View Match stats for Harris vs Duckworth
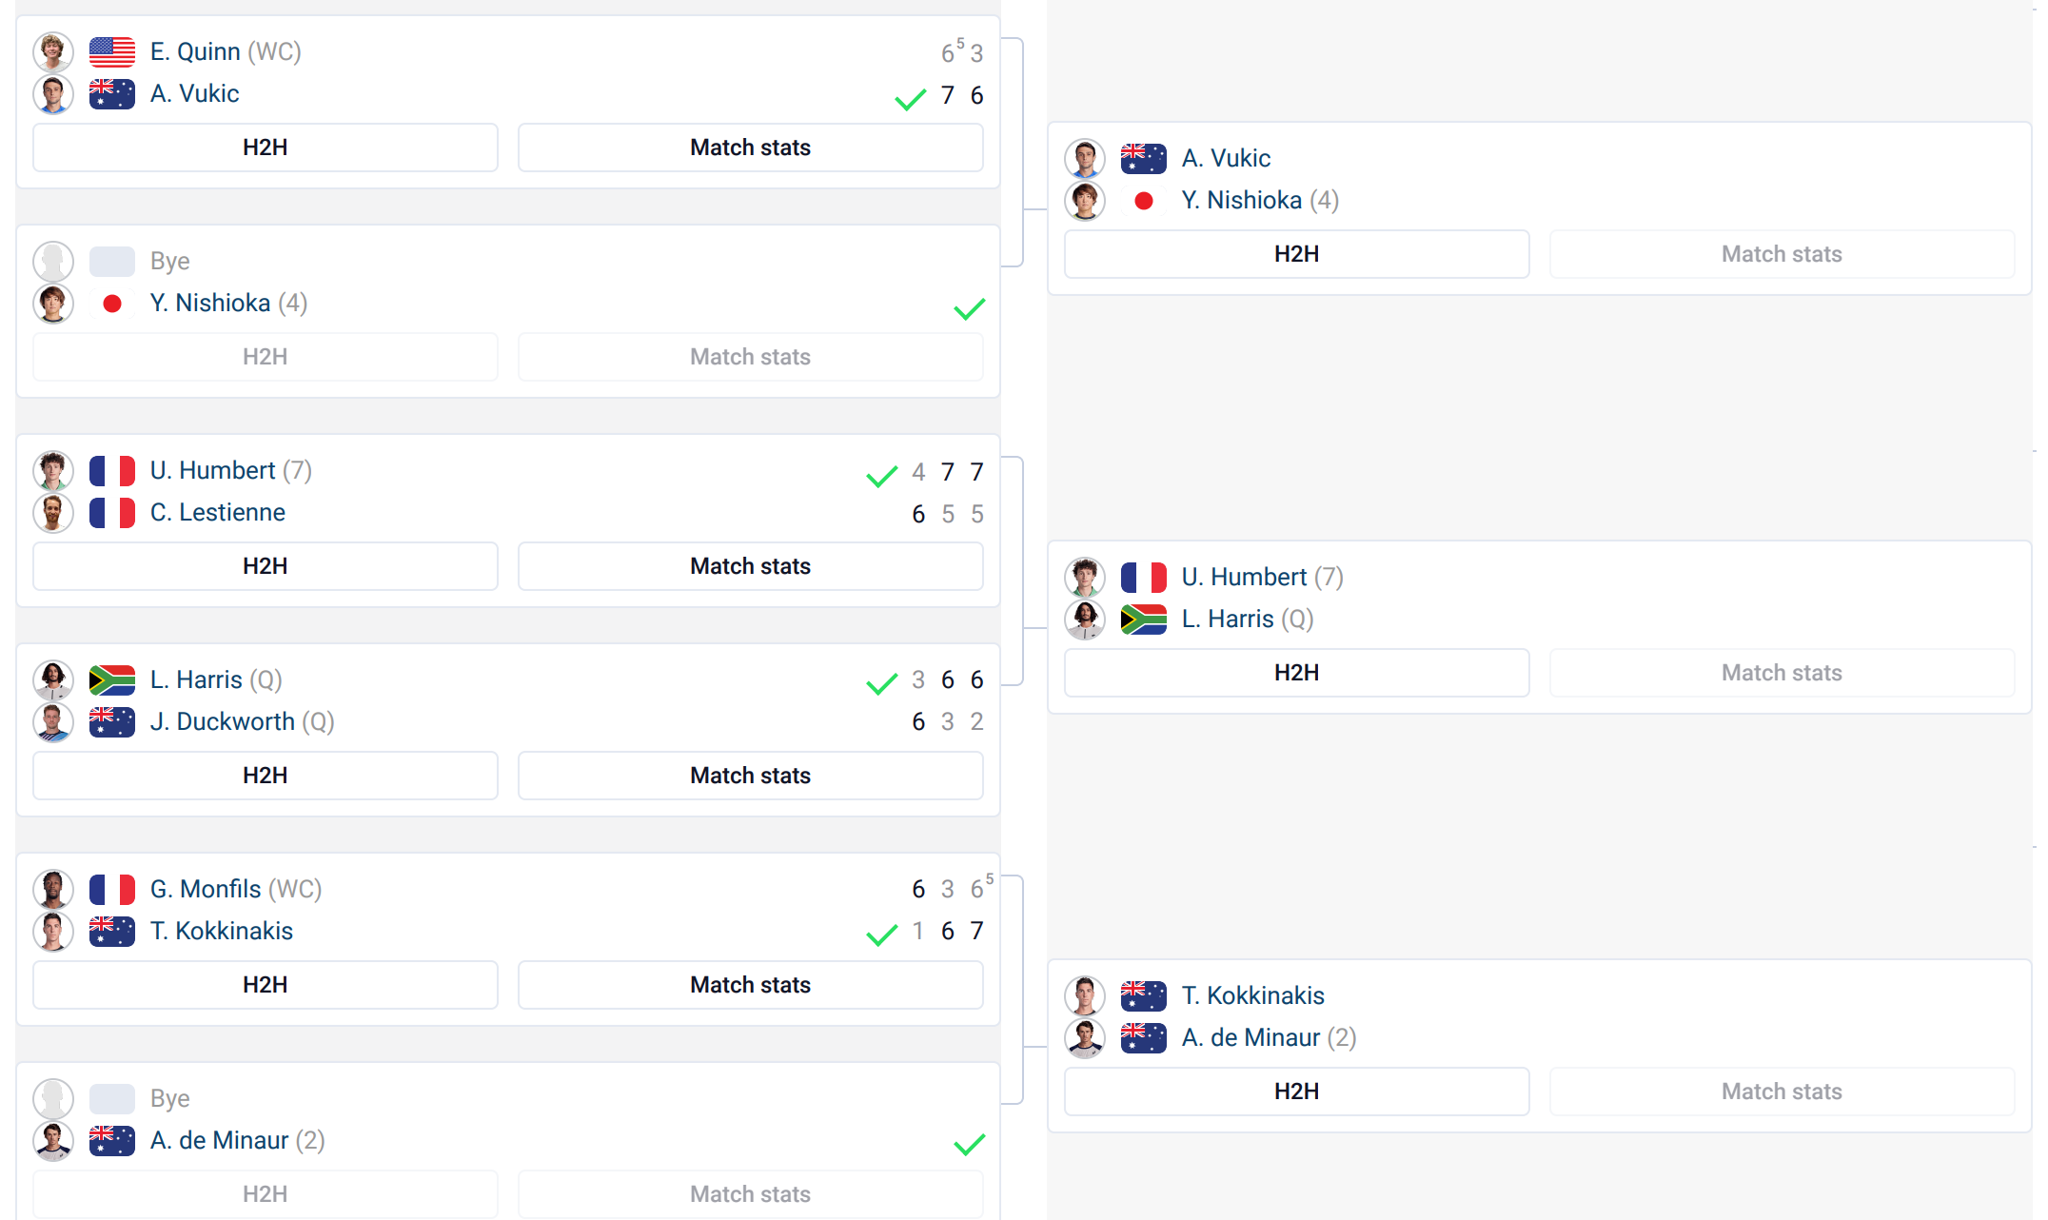 tap(750, 776)
